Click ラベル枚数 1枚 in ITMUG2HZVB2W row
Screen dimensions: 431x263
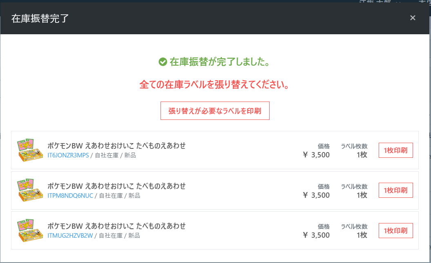click(x=362, y=235)
